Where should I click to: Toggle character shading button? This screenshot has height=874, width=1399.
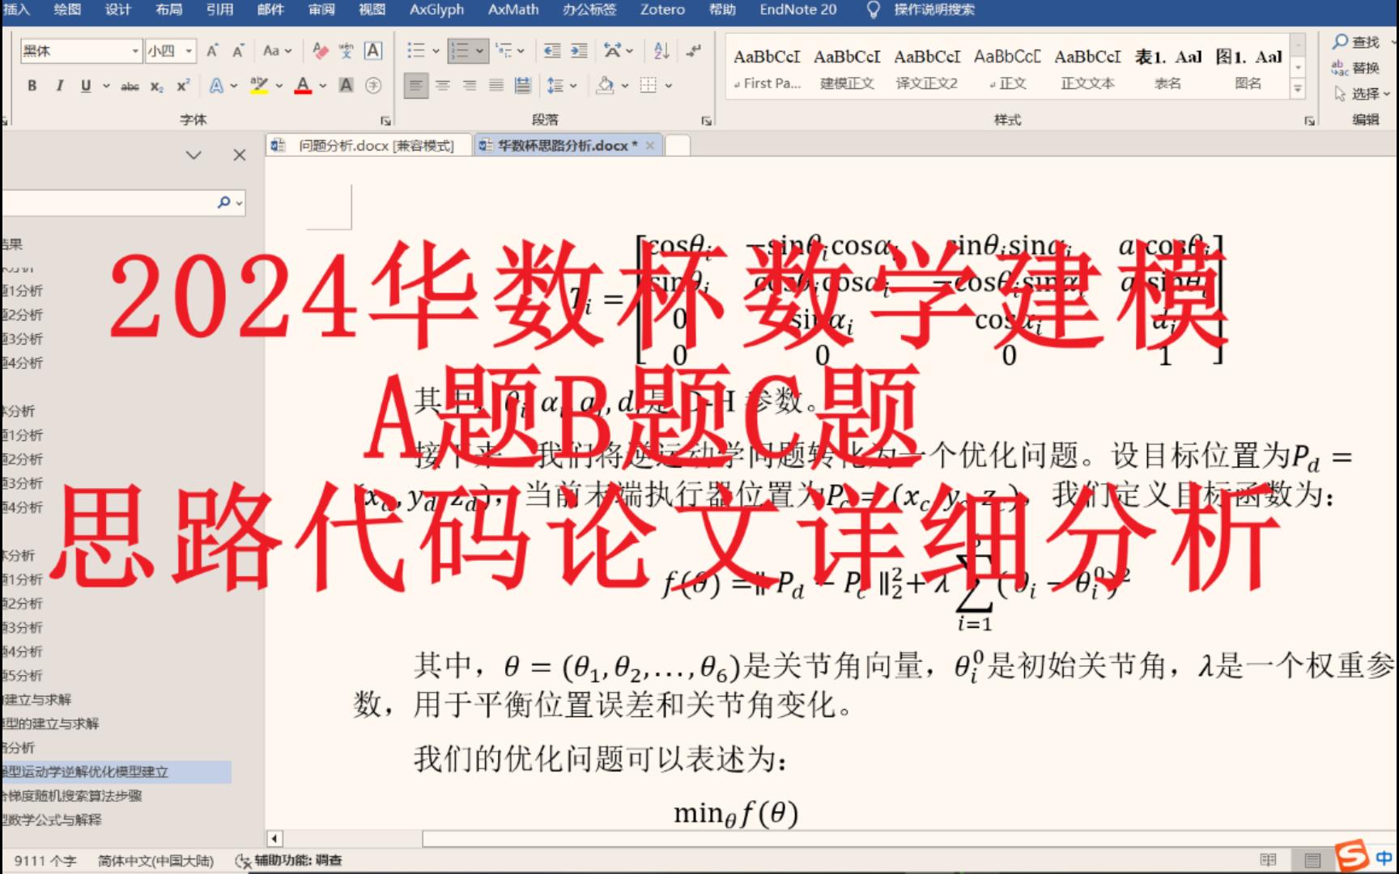(346, 85)
